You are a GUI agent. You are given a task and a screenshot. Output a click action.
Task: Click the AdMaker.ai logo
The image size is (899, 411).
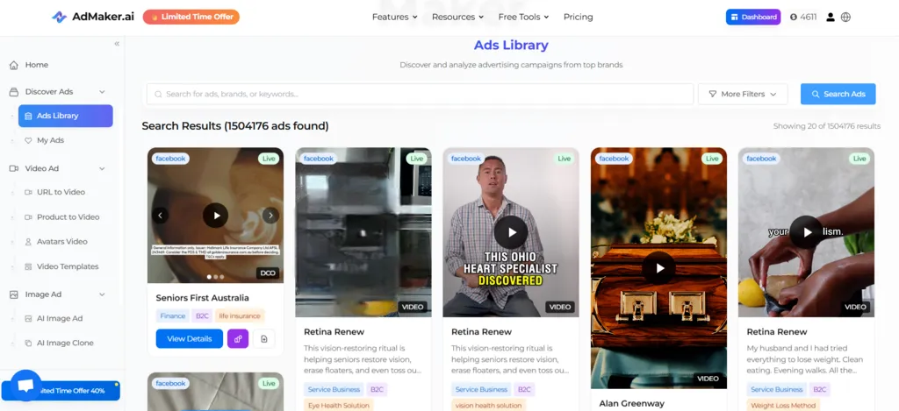(x=92, y=17)
